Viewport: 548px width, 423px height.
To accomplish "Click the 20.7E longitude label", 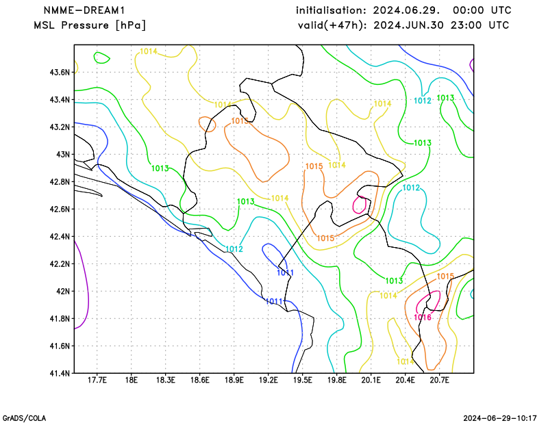I will [439, 380].
